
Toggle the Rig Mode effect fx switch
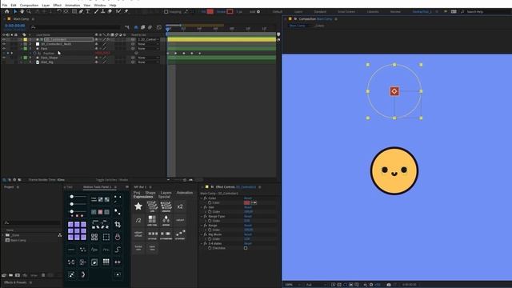pos(206,234)
